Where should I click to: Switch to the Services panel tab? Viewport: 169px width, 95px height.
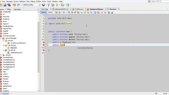pyautogui.click(x=17, y=9)
